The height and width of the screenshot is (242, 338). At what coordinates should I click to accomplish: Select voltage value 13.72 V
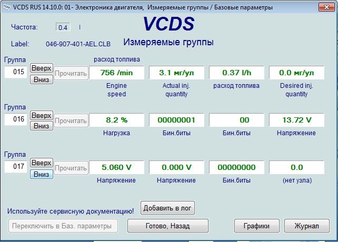296,120
